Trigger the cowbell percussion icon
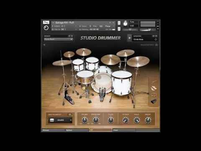The image size is (201, 151). (x=154, y=101)
